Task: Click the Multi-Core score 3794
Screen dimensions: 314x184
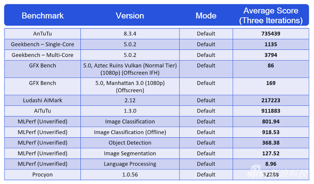Action: point(271,55)
